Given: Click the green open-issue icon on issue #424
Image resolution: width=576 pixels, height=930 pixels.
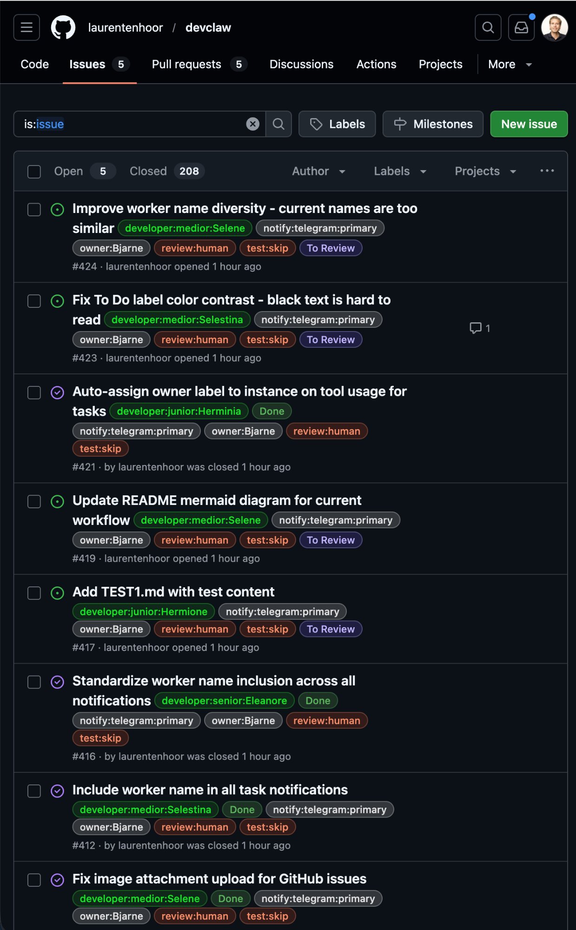Looking at the screenshot, I should (57, 210).
